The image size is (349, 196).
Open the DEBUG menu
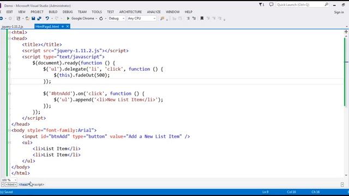[x=68, y=12]
